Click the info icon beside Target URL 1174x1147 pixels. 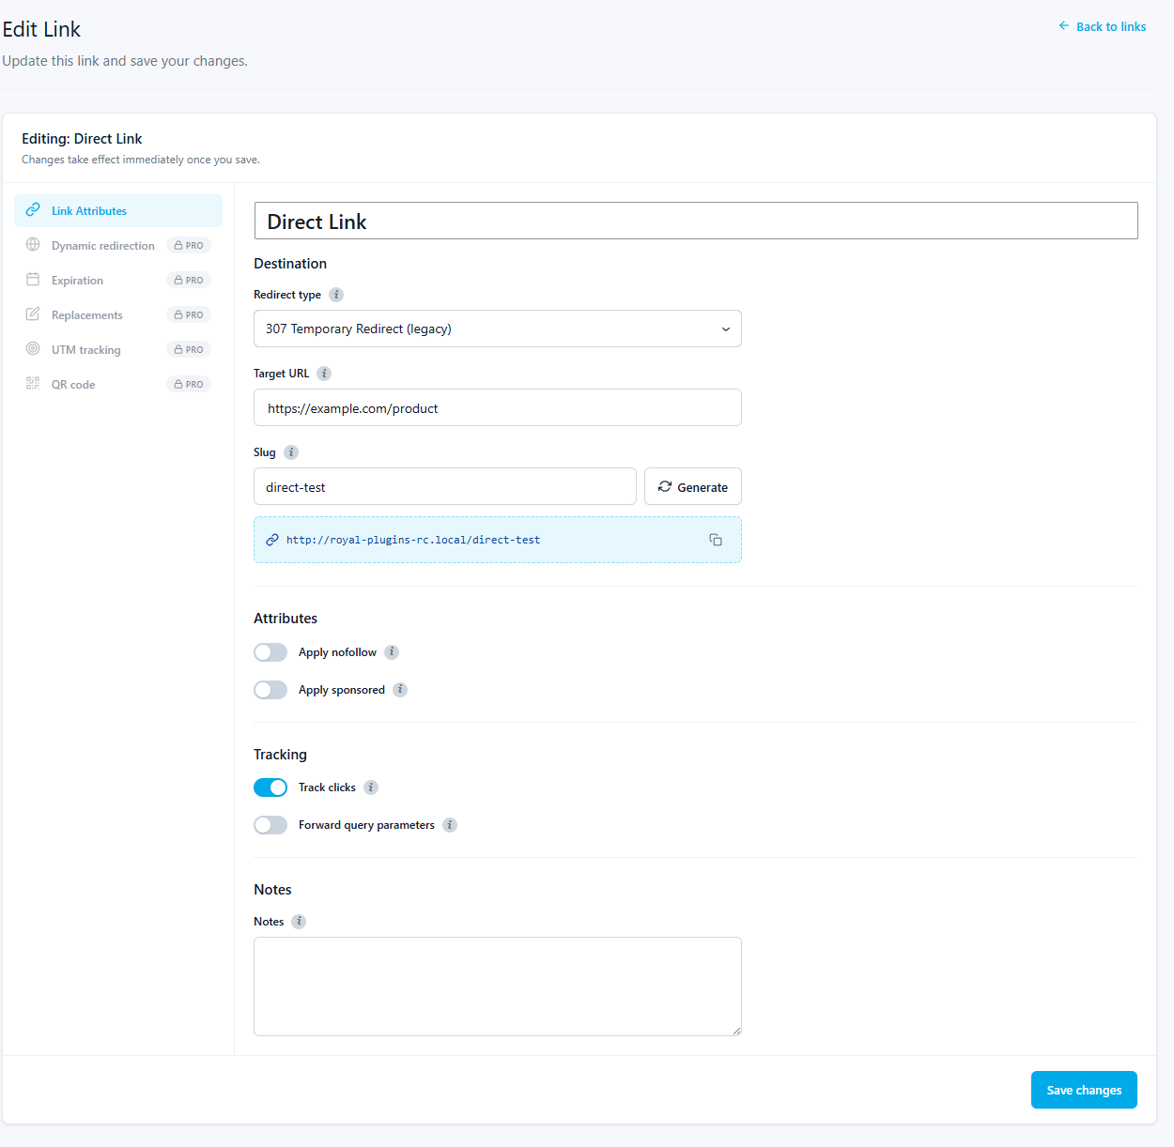(x=324, y=374)
